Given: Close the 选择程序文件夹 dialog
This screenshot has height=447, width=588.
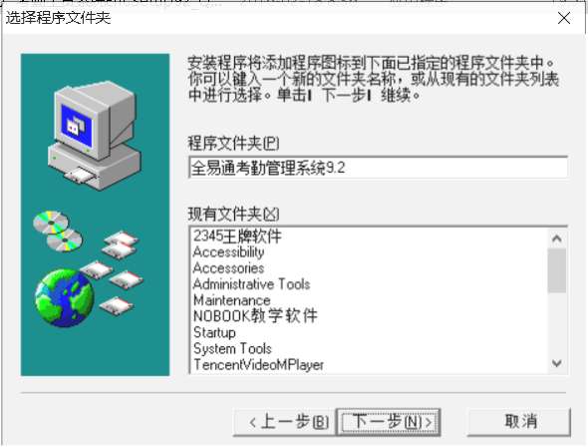Looking at the screenshot, I should point(564,18).
